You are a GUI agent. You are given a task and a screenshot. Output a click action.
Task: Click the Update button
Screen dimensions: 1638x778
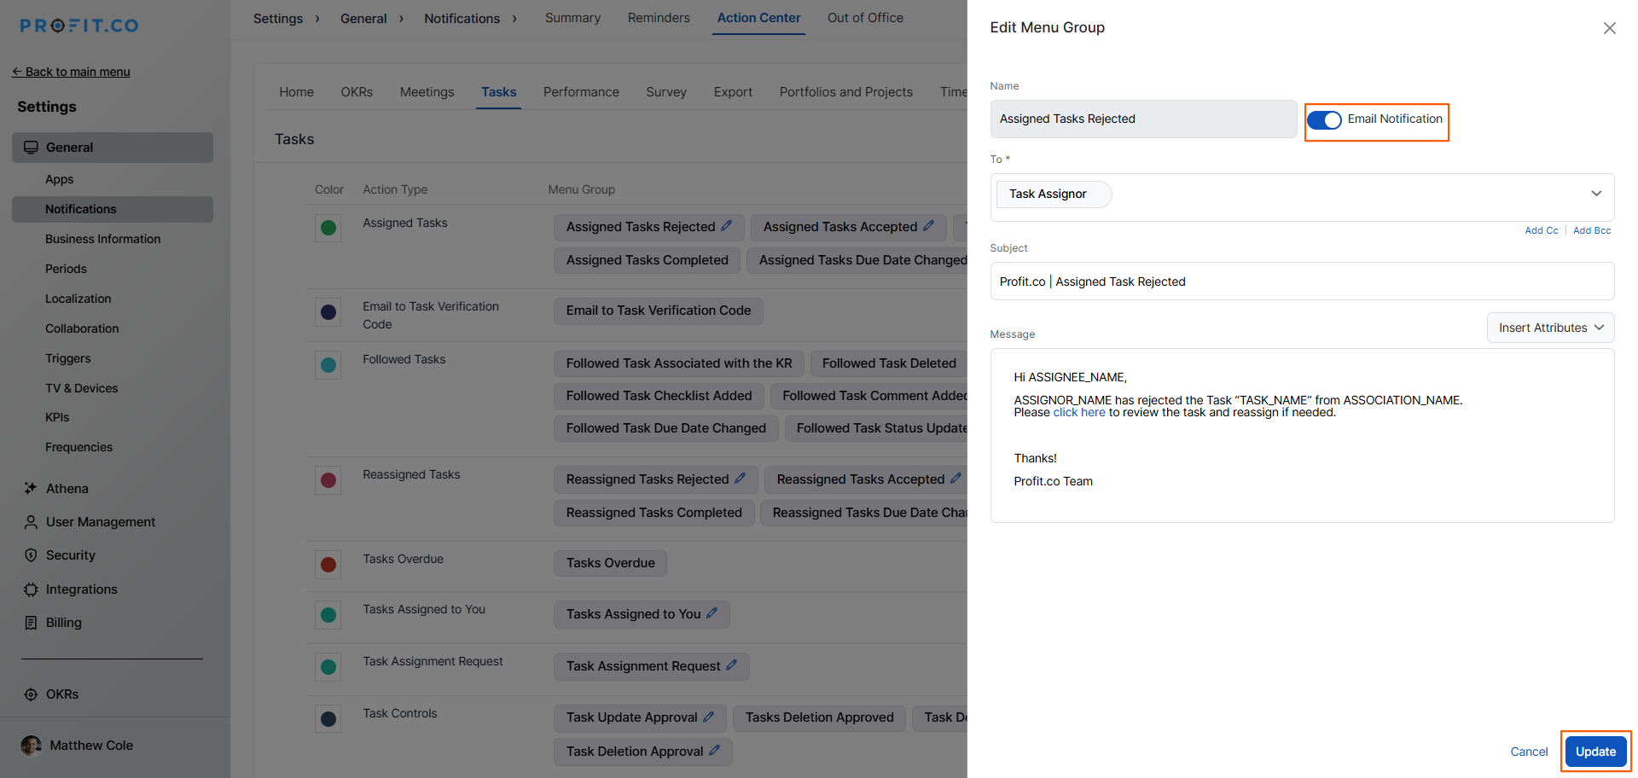click(1594, 752)
